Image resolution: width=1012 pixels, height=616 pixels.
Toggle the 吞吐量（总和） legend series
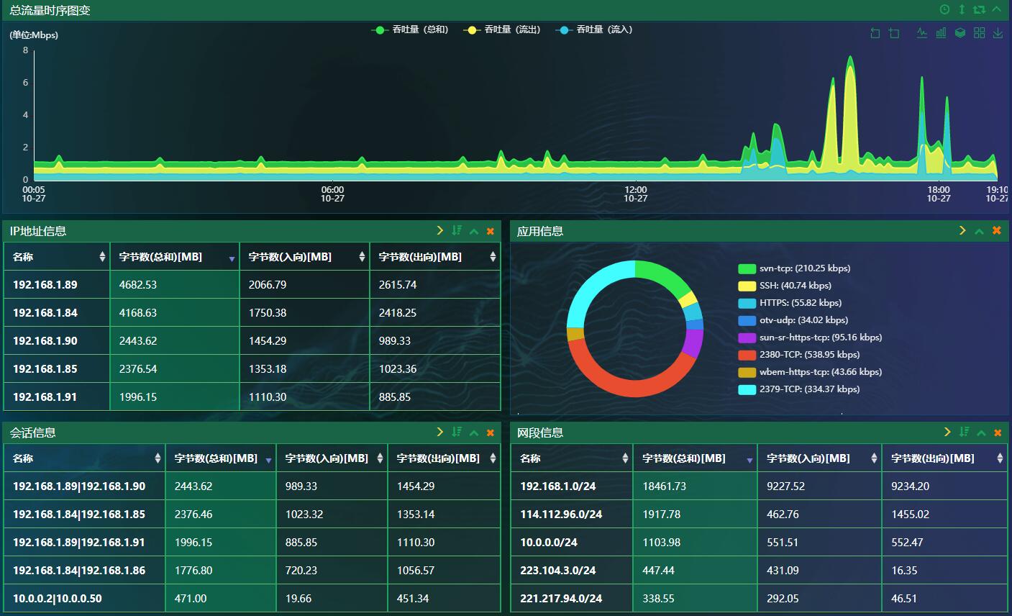pyautogui.click(x=410, y=30)
